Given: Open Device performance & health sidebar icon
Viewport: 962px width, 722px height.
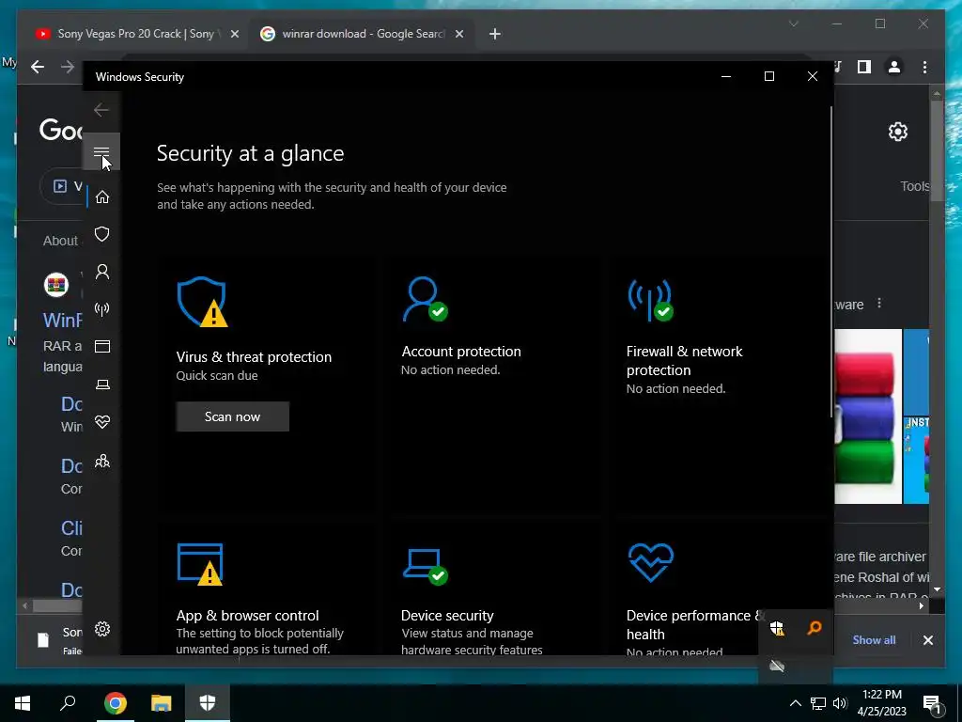Looking at the screenshot, I should click(x=102, y=422).
